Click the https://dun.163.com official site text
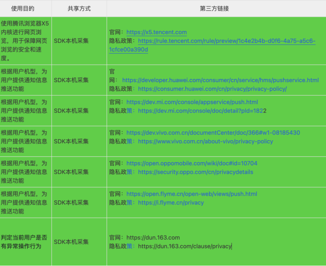Screen dimensions: 326x266 pos(153,237)
